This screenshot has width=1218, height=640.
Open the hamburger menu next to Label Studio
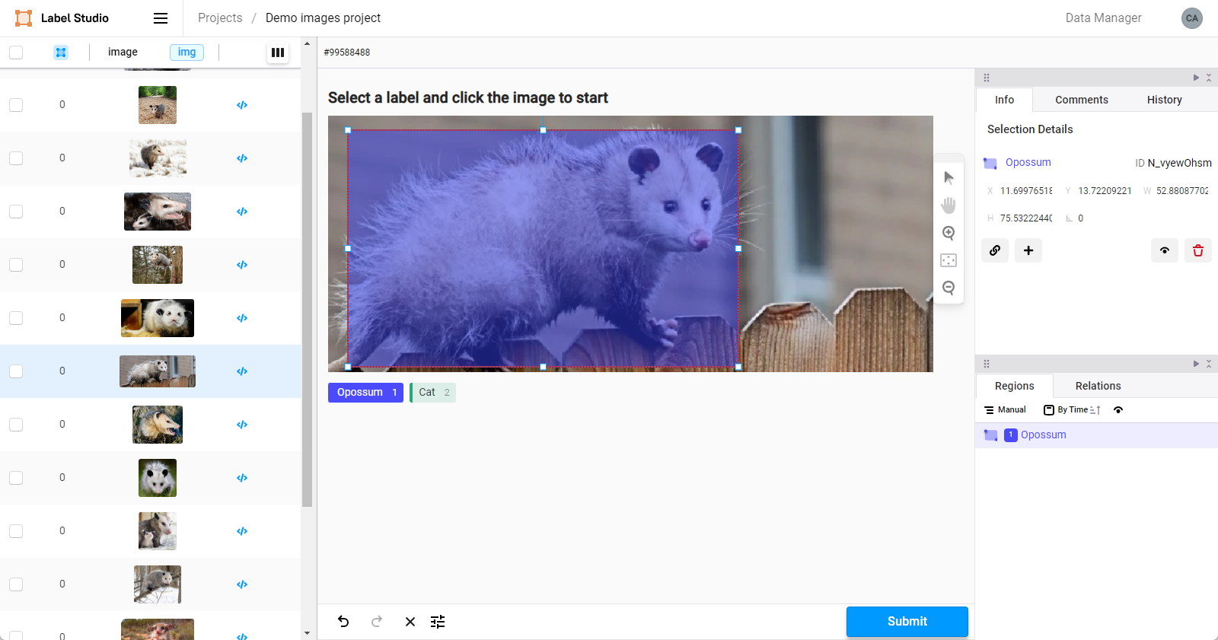(161, 18)
